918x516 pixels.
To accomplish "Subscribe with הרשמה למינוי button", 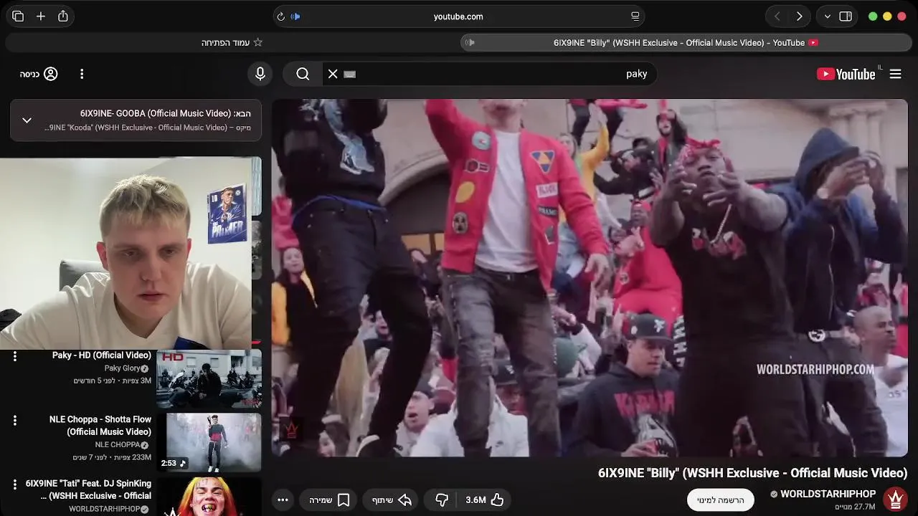I will 720,500.
